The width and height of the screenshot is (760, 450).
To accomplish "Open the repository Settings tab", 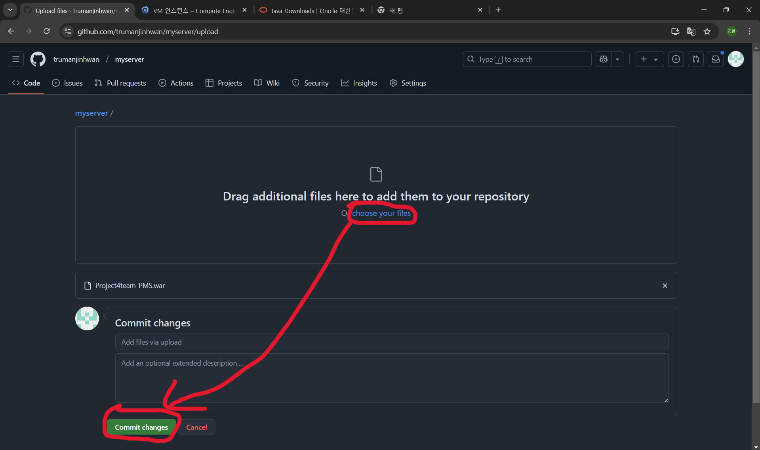I will [x=408, y=83].
